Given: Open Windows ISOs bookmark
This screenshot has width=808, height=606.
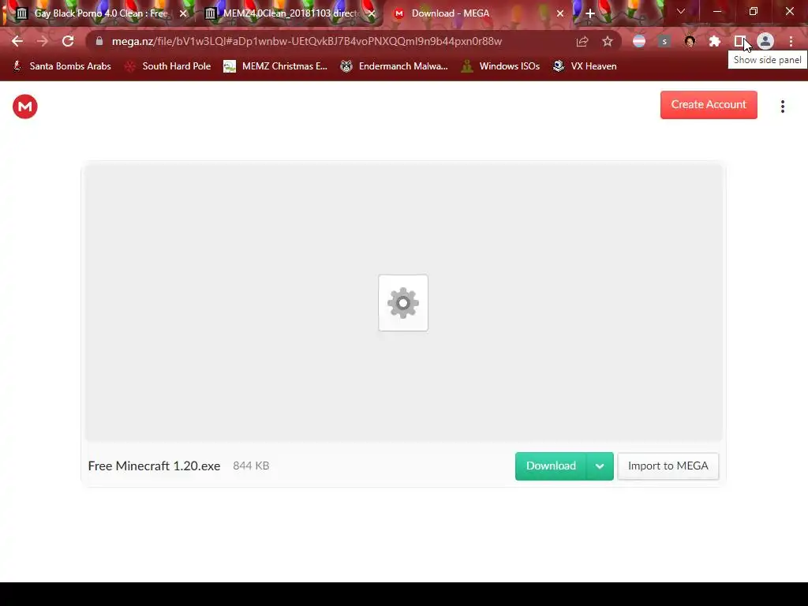Looking at the screenshot, I should coord(500,66).
